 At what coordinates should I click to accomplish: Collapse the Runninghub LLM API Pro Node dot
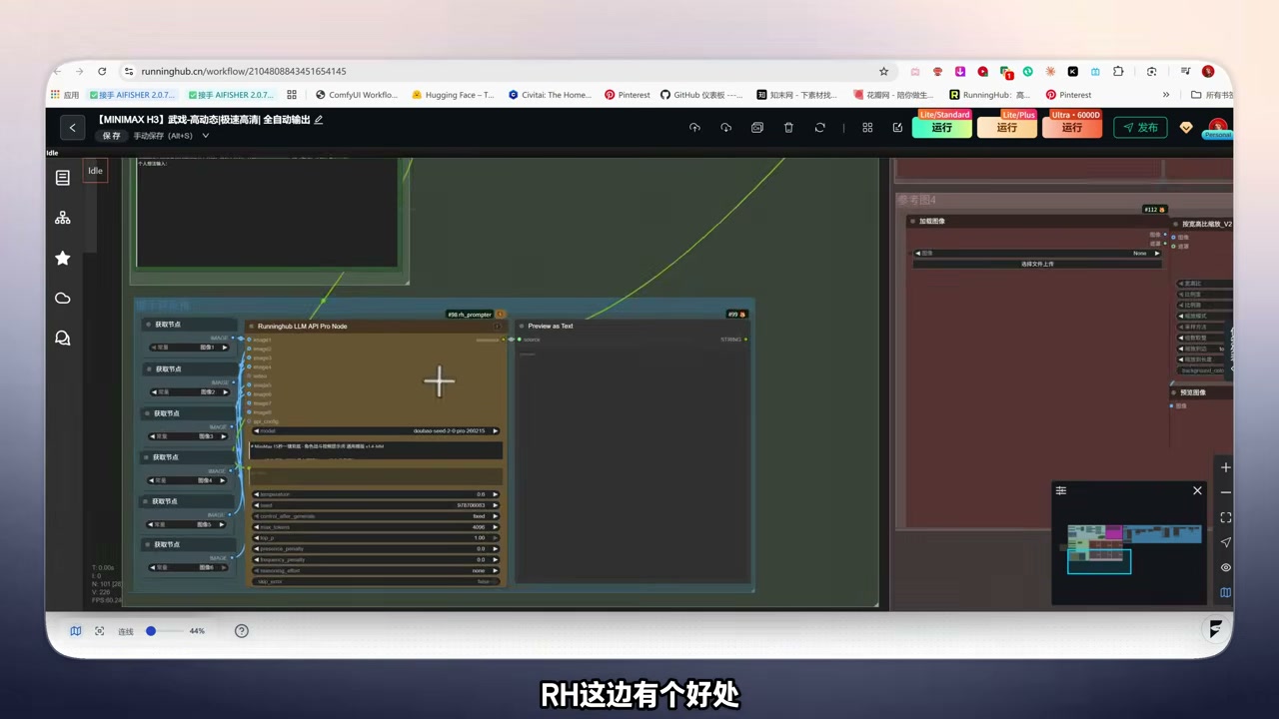(x=252, y=326)
